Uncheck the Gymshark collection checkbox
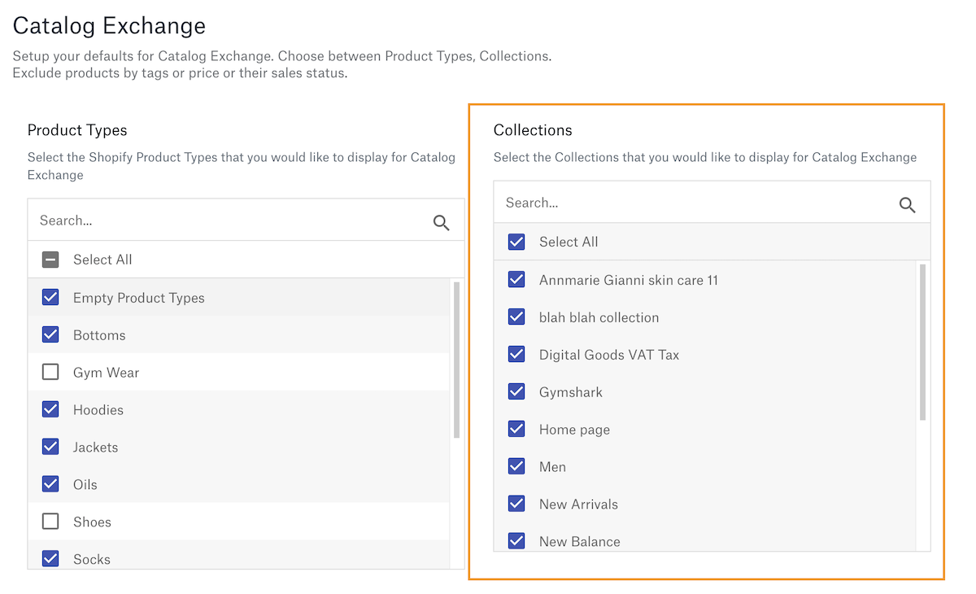976x594 pixels. pyautogui.click(x=516, y=391)
